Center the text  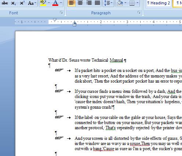[80, 3]
